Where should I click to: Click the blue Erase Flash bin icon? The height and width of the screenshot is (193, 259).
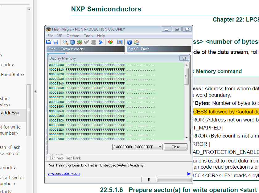click(72, 42)
